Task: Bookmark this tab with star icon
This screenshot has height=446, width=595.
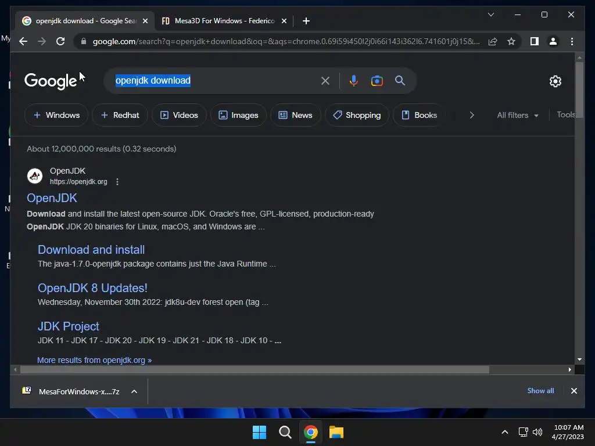Action: [x=511, y=41]
